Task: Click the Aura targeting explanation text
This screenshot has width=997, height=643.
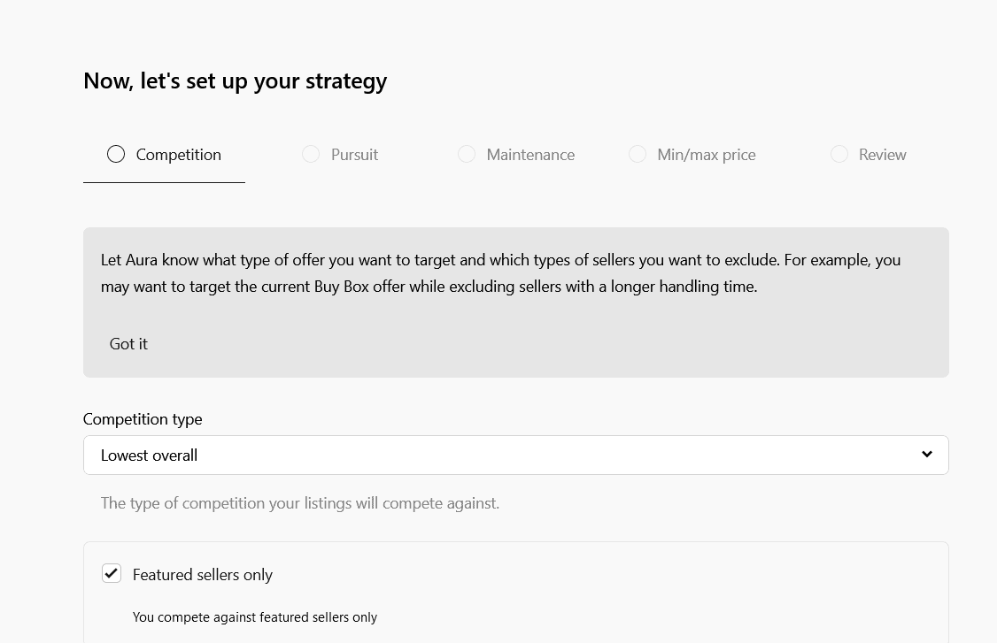Action: tap(500, 272)
